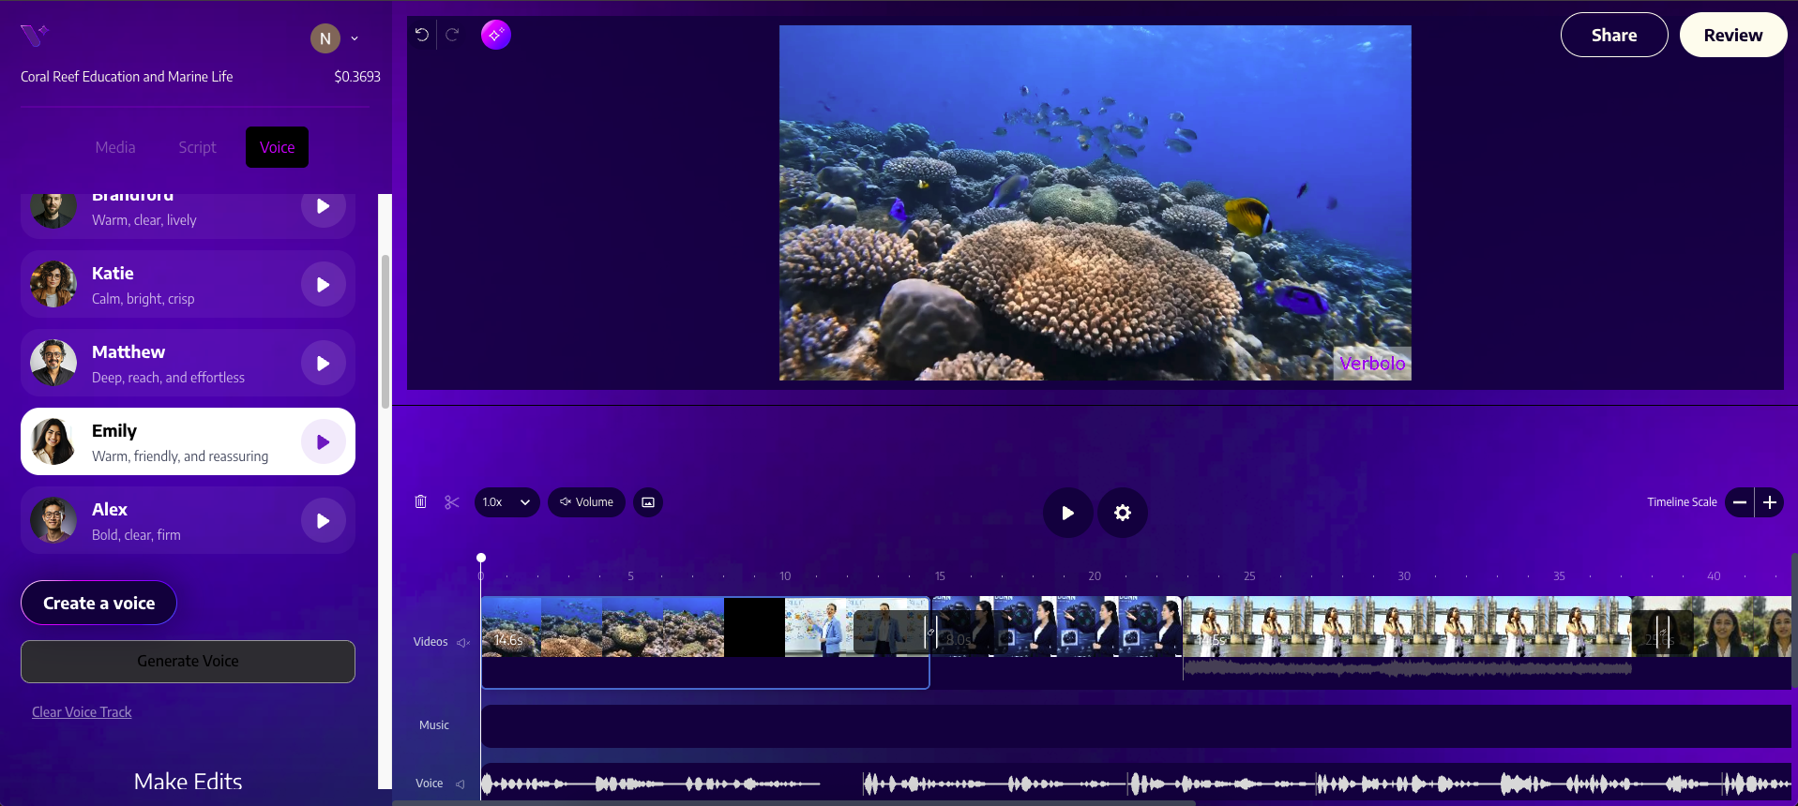Click Katie's portrait thumbnail
This screenshot has width=1798, height=806.
53,284
